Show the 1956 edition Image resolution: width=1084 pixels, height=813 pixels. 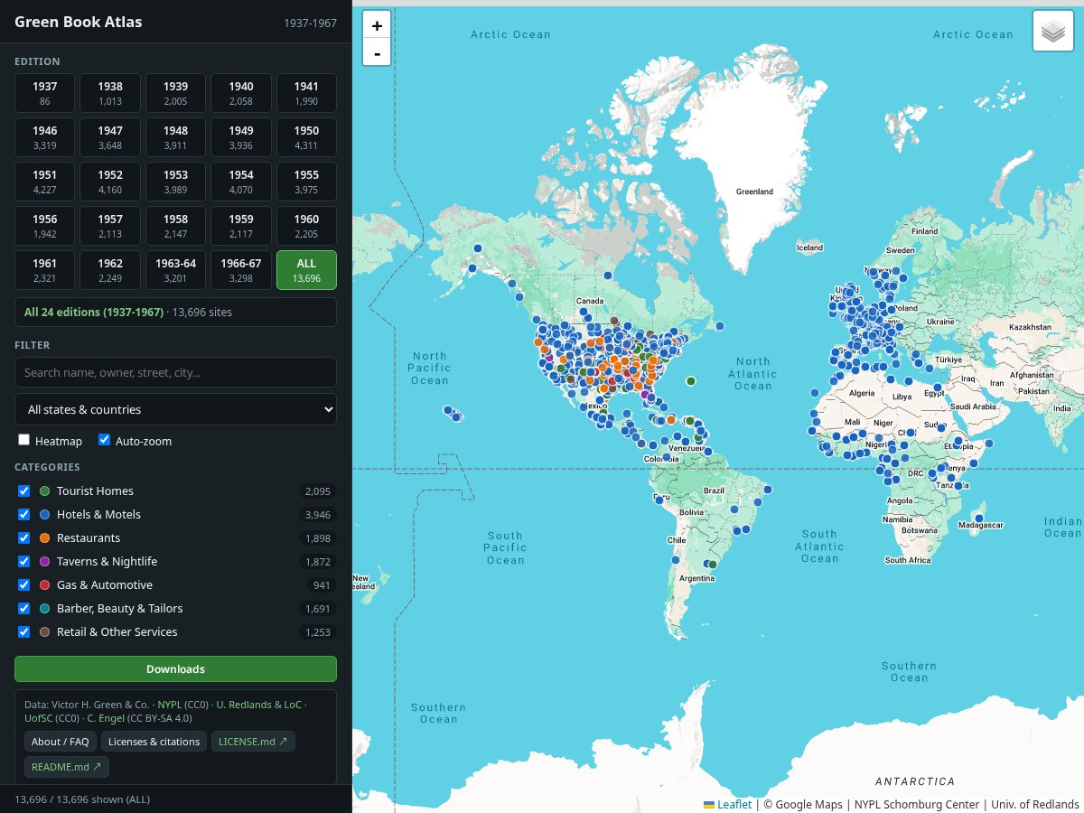45,226
